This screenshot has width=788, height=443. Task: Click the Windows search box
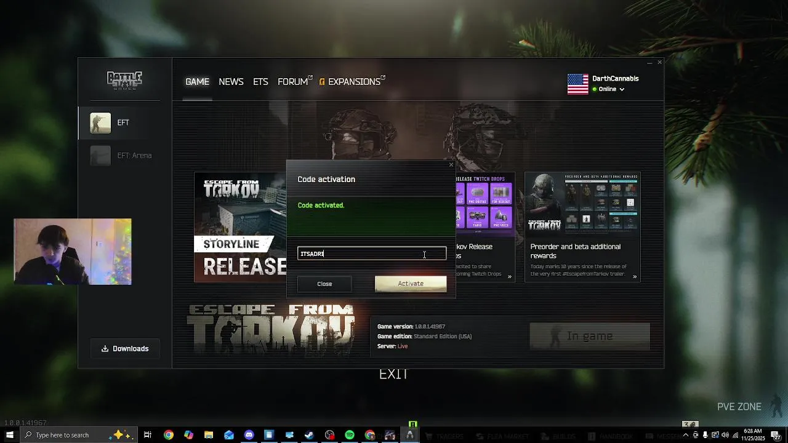click(x=78, y=435)
